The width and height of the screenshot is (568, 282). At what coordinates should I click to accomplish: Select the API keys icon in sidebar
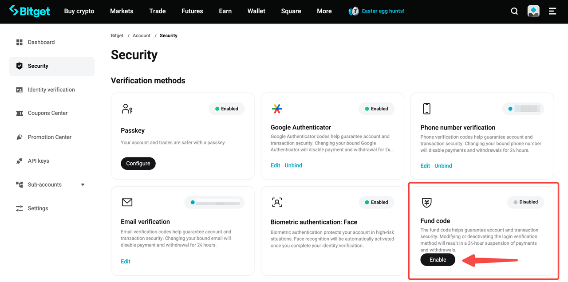click(20, 161)
